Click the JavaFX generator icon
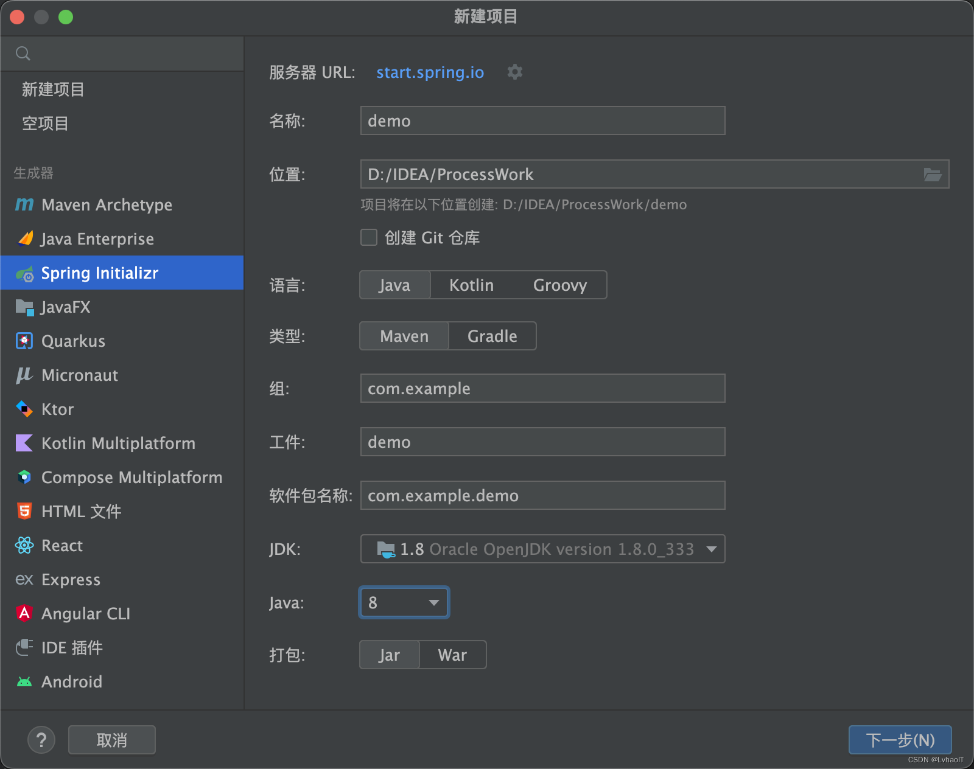The width and height of the screenshot is (974, 769). click(x=24, y=307)
